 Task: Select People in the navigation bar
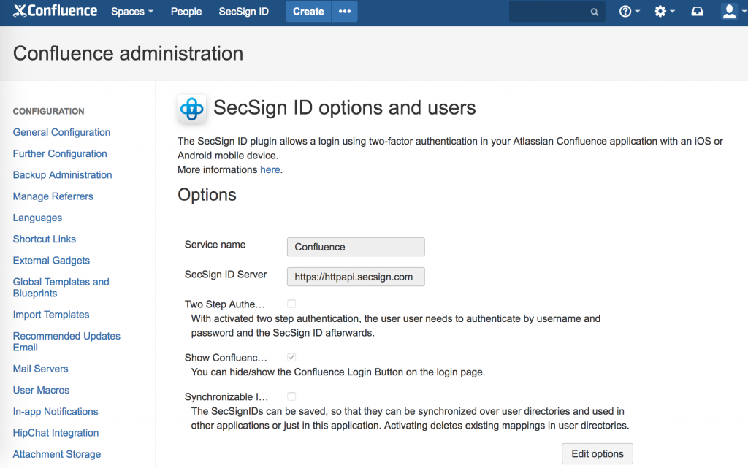[186, 12]
